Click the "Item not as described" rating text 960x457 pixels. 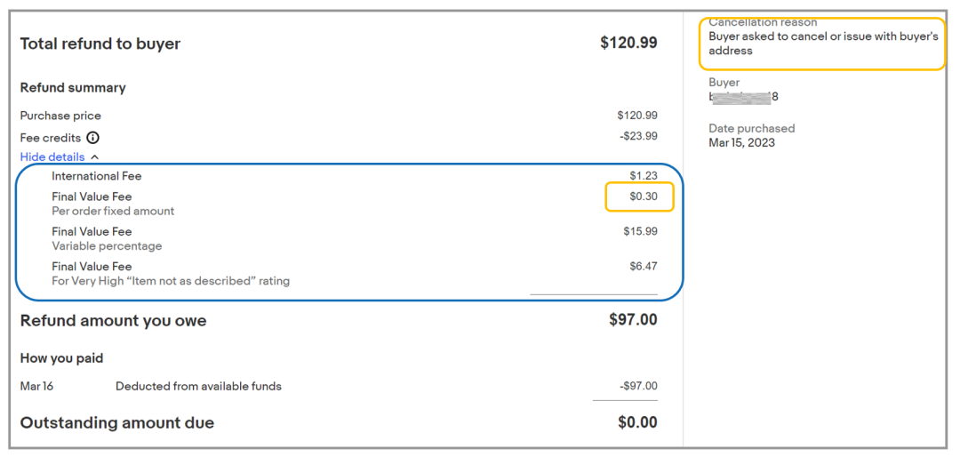coord(171,281)
